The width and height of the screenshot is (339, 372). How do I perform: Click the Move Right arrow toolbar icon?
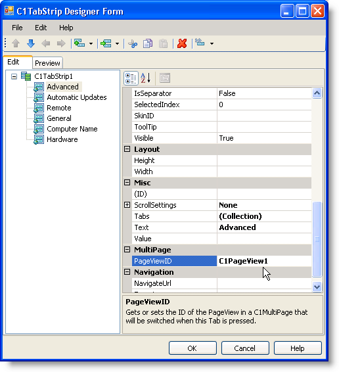(x=61, y=43)
